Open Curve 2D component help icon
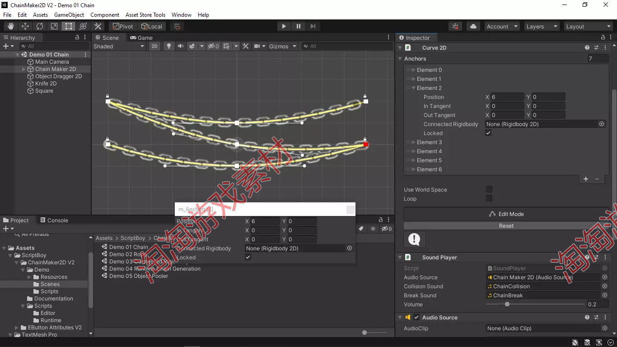The image size is (617, 347). pyautogui.click(x=587, y=47)
